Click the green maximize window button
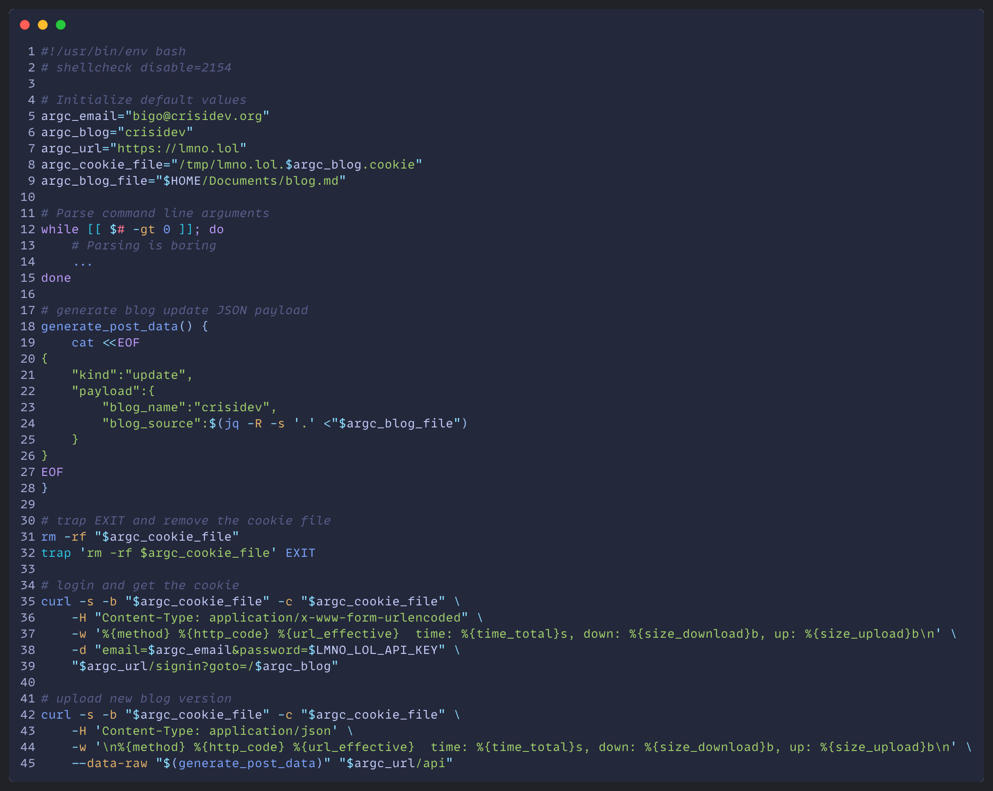 pos(61,25)
